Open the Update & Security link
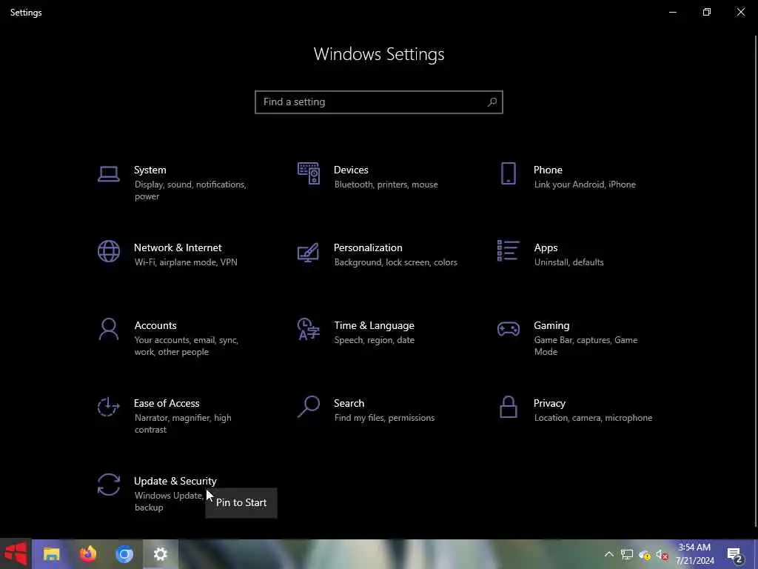The width and height of the screenshot is (758, 569). coord(175,481)
